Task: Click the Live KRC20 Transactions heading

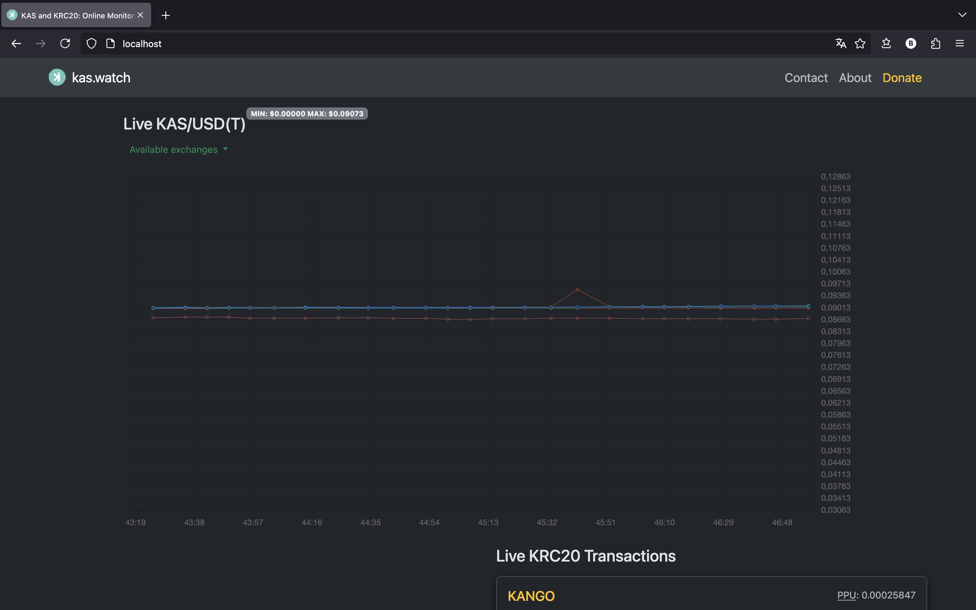Action: [586, 556]
